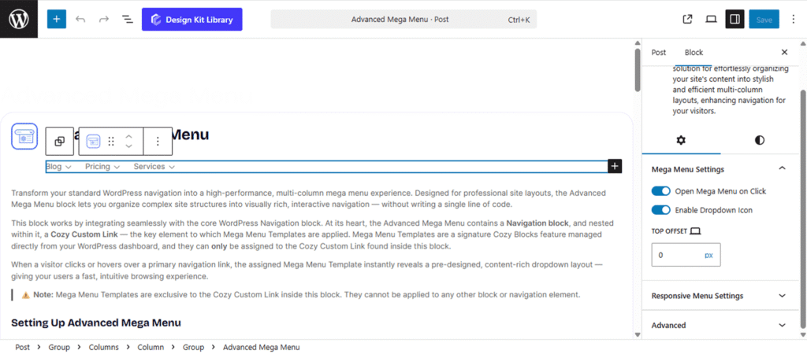The width and height of the screenshot is (807, 354).
Task: Toggle Open Mega Menu on Click
Action: (661, 191)
